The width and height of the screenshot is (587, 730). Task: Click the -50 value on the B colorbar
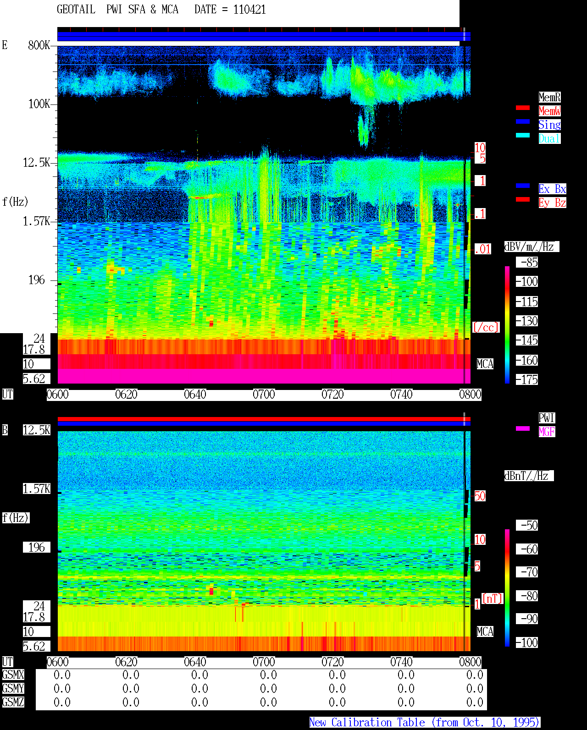point(527,525)
